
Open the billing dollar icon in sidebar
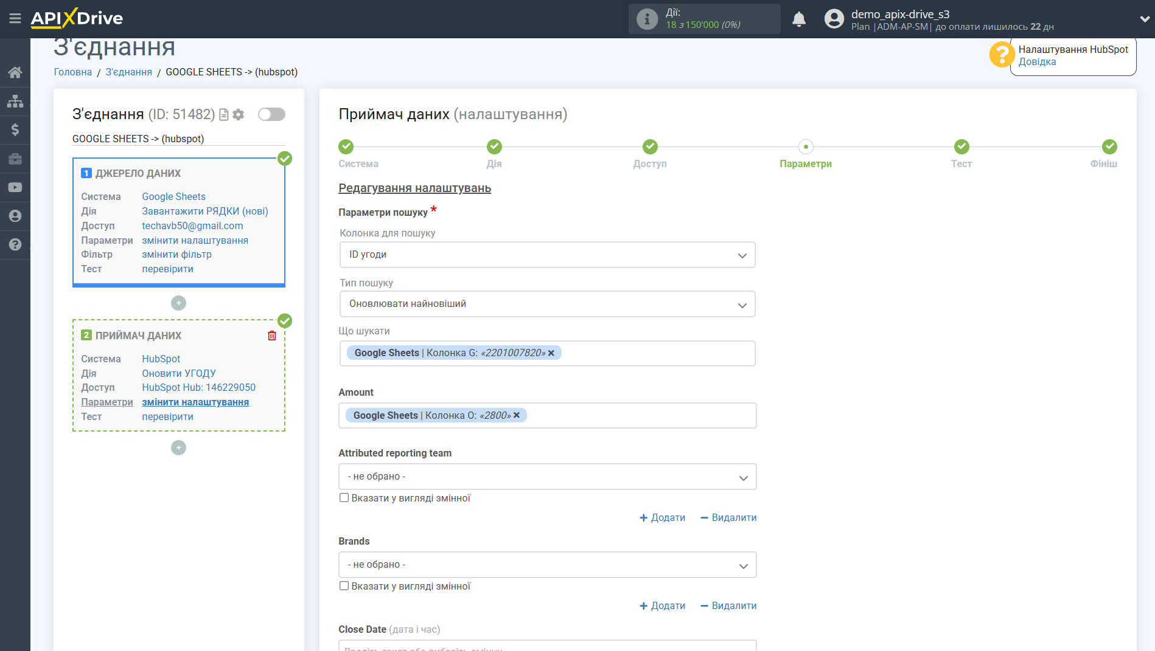(x=15, y=129)
